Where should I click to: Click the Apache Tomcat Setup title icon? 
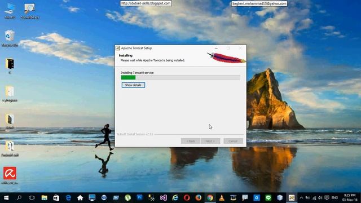118,48
